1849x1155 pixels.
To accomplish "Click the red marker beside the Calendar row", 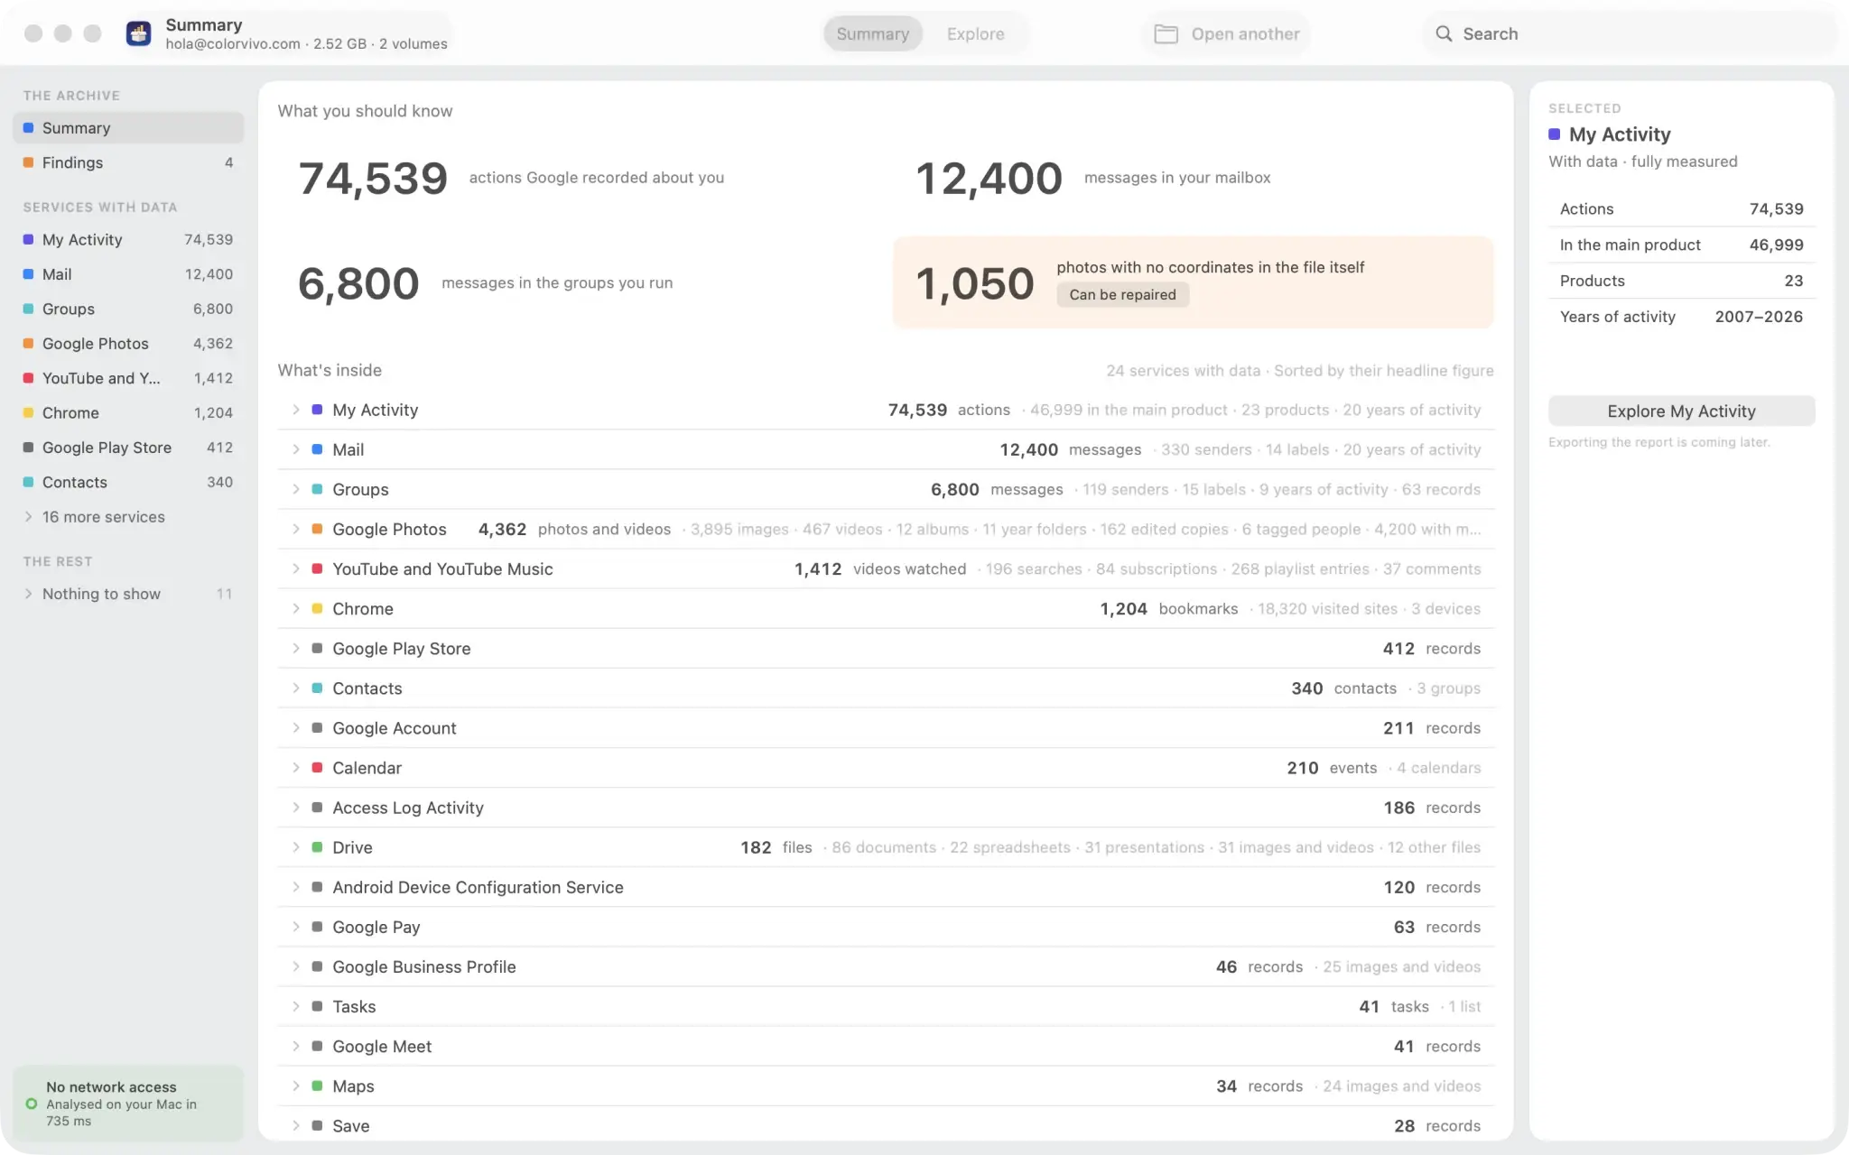I will click(x=317, y=767).
